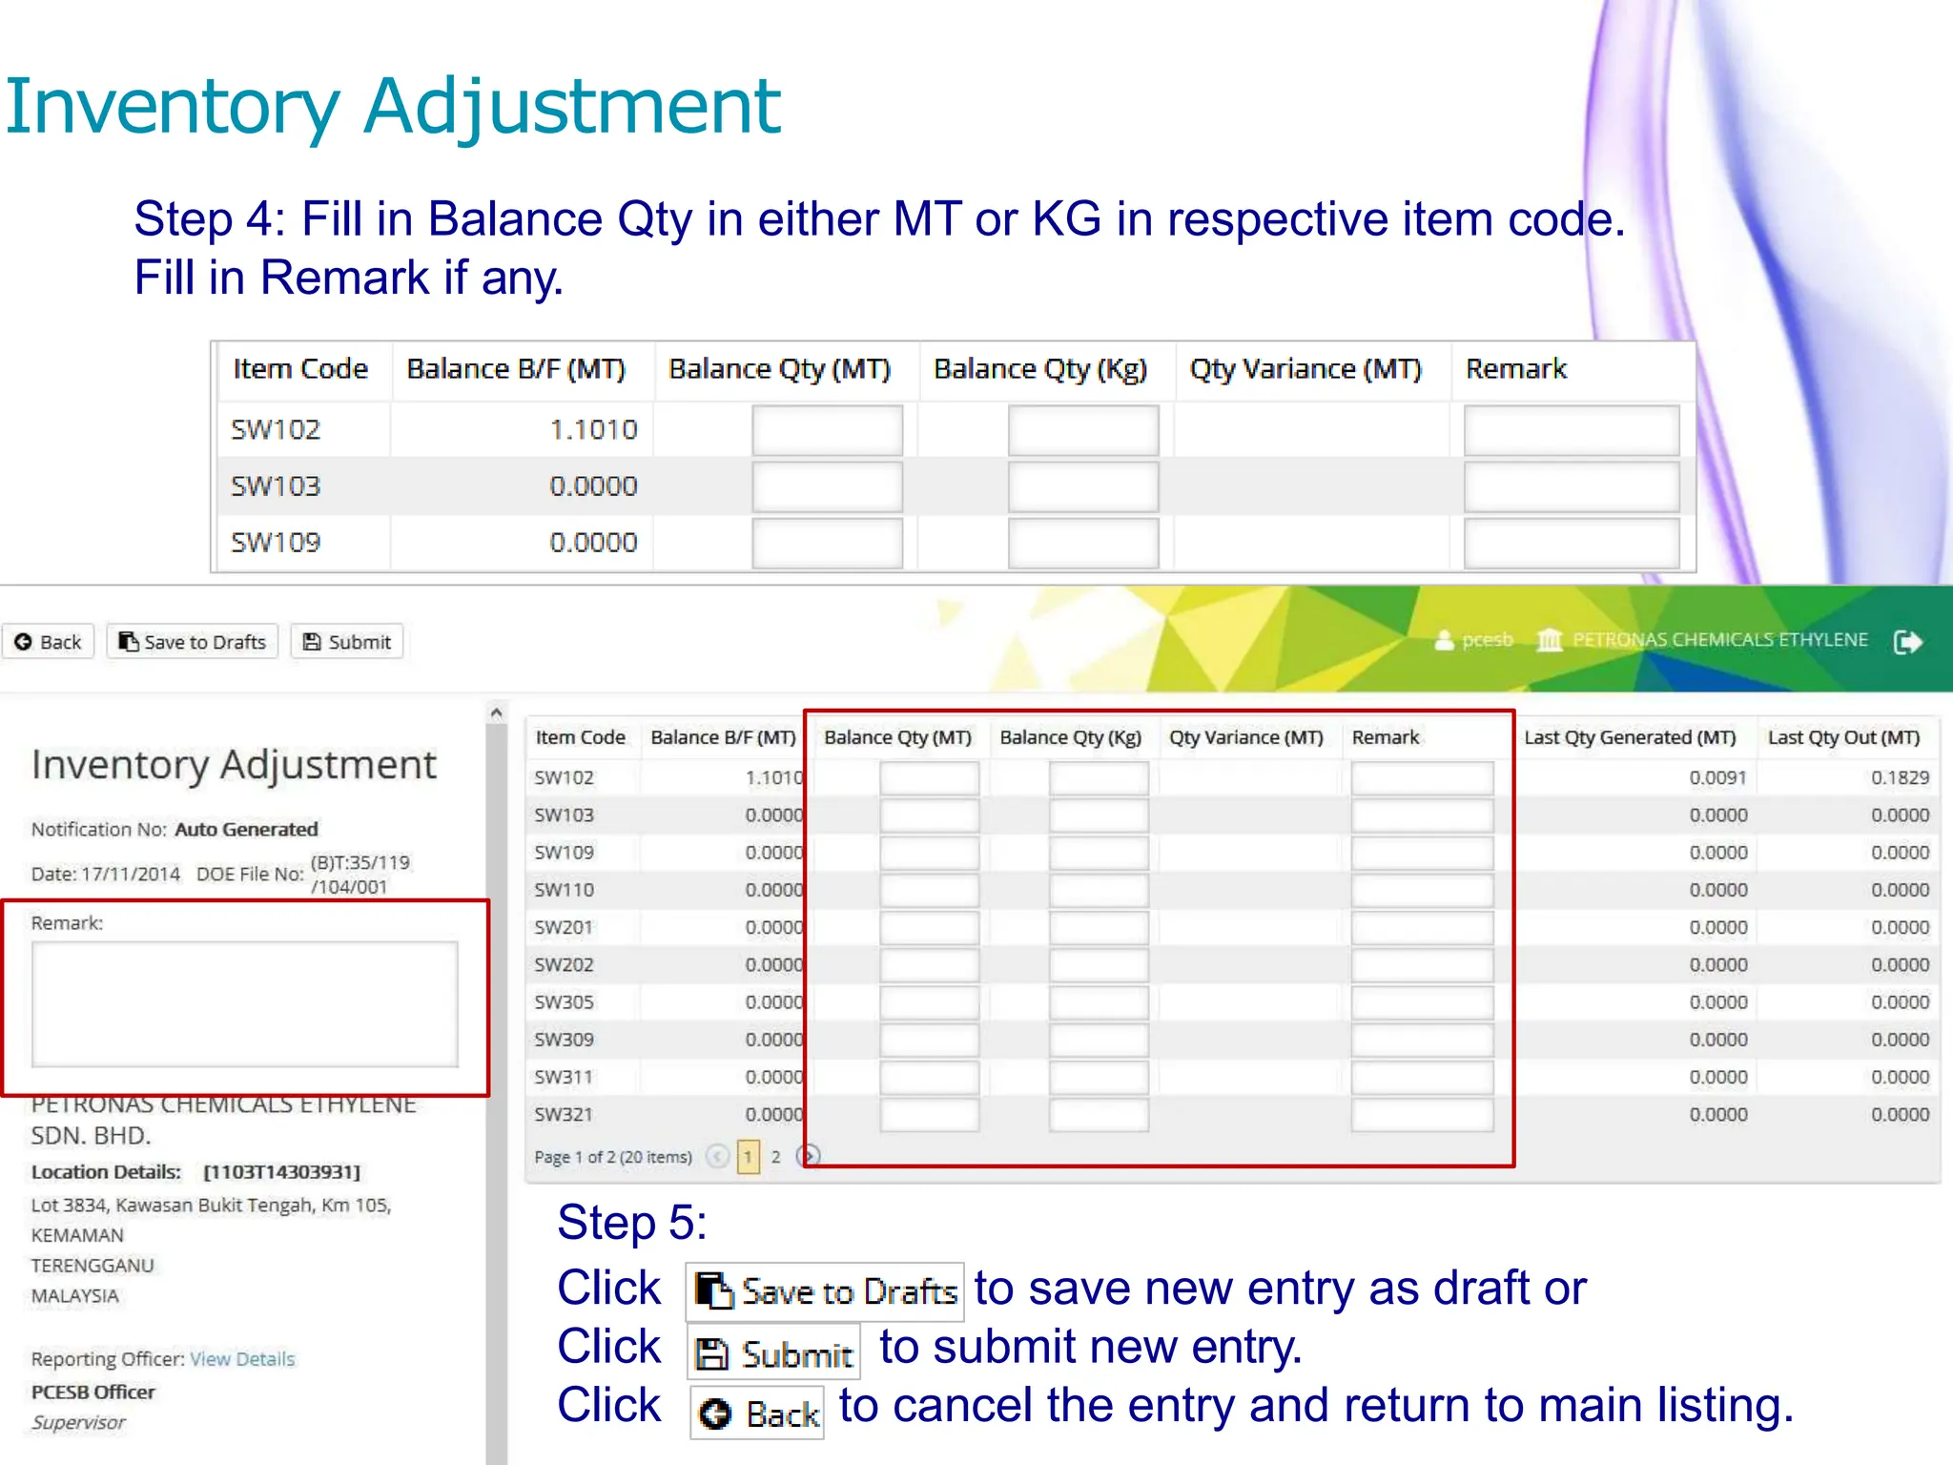The width and height of the screenshot is (1953, 1465).
Task: Click the Remark field for SW321
Action: (x=1421, y=1115)
